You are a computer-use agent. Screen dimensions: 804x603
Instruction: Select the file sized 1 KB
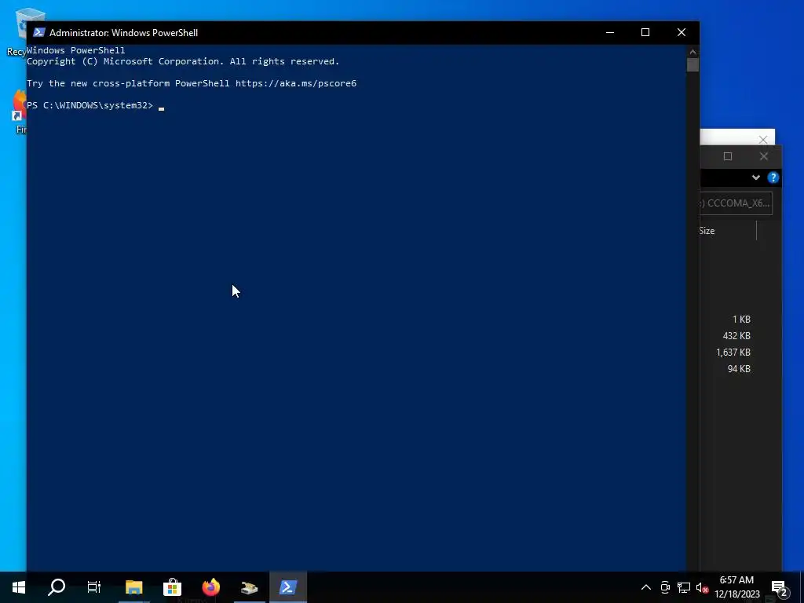[x=741, y=320]
